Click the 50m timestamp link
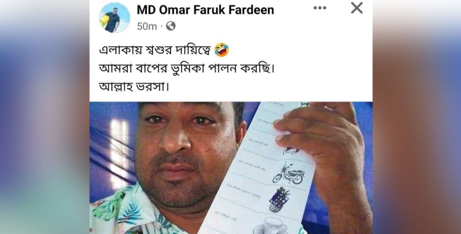The width and height of the screenshot is (461, 234). [x=147, y=26]
